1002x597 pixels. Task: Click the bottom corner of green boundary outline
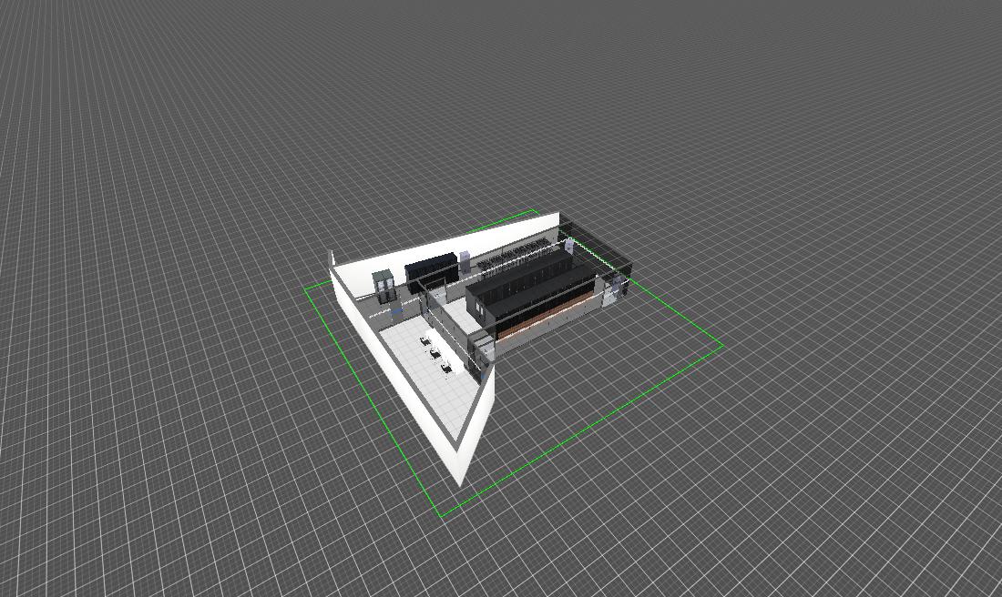(441, 517)
